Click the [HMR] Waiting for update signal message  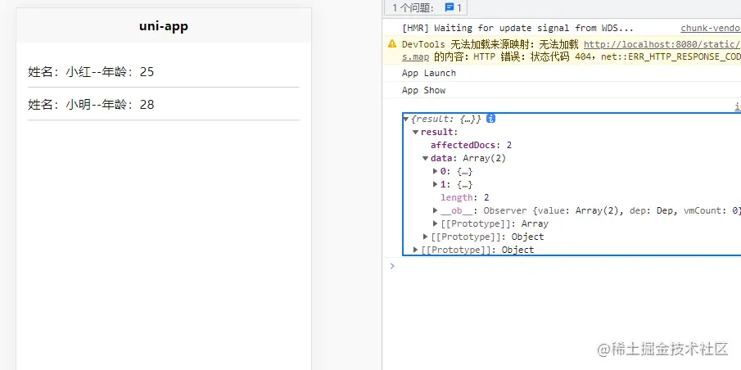[x=517, y=29]
